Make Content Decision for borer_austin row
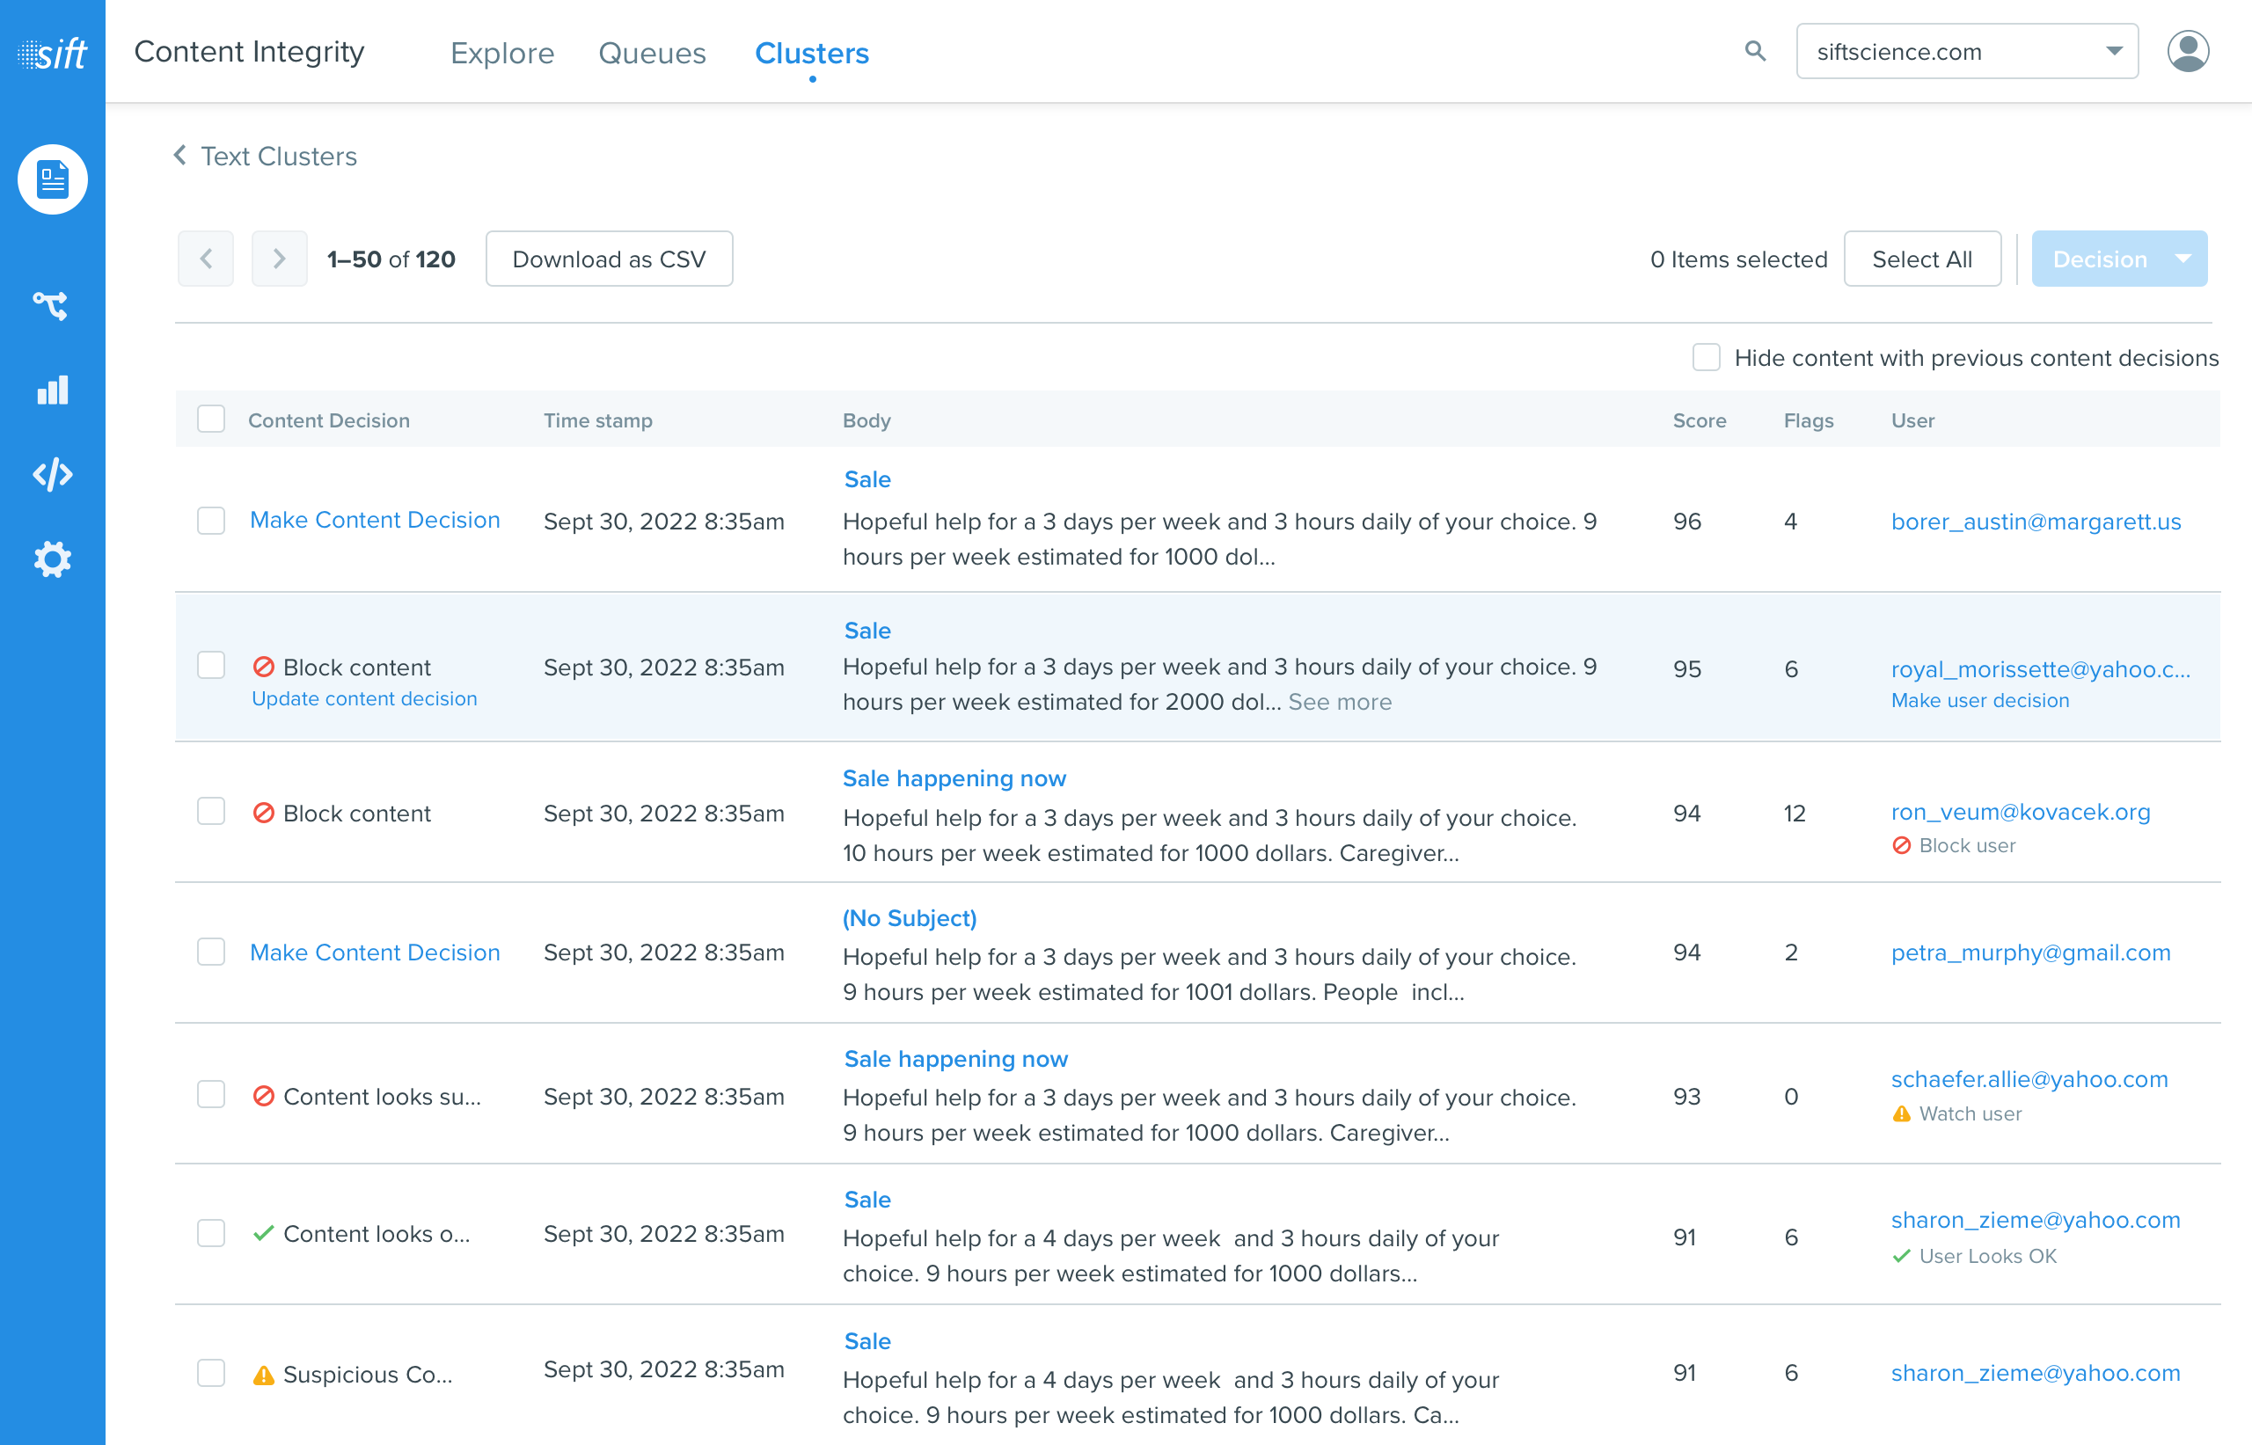 coord(375,520)
